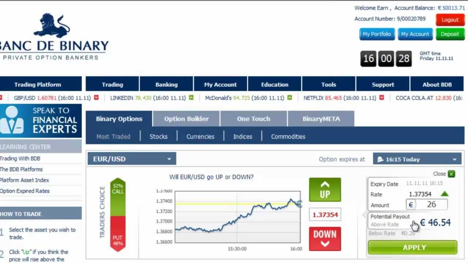The image size is (468, 263).
Task: Click the red down indicator beside GBP/USD
Action: tap(97, 98)
